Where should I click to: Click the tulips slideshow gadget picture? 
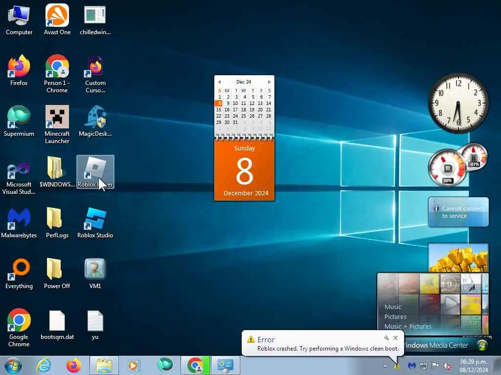(458, 258)
